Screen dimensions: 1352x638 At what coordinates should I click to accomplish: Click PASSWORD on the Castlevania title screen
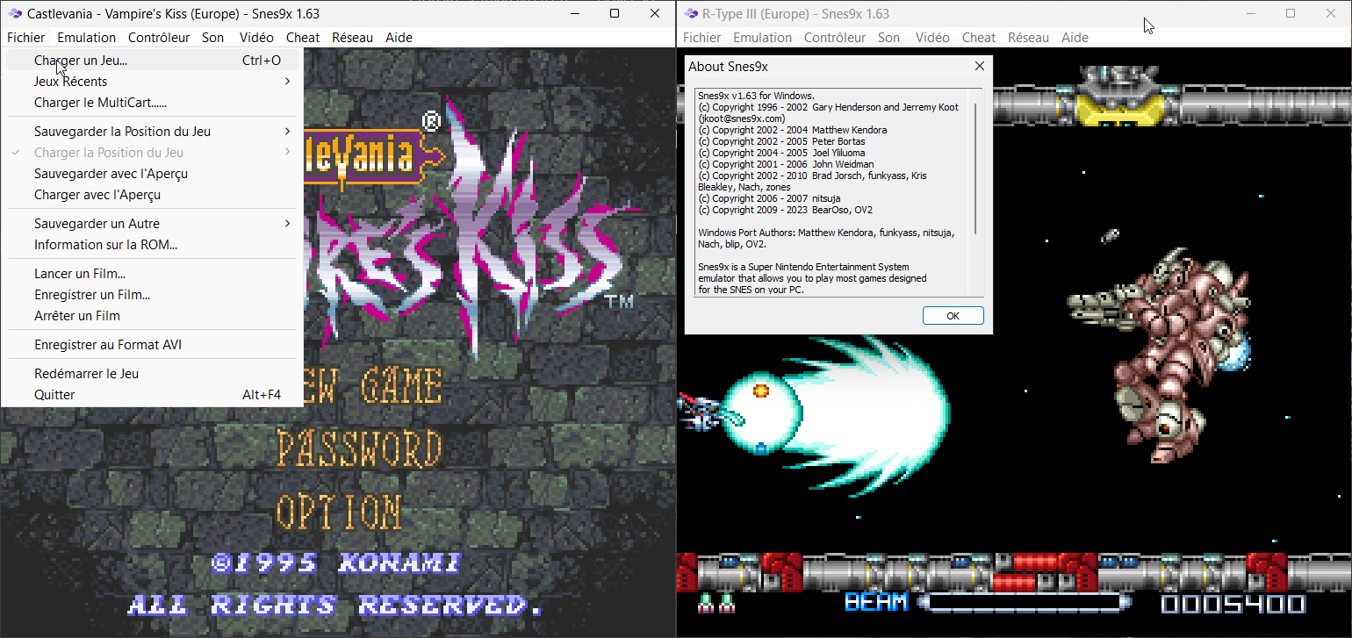pos(359,448)
